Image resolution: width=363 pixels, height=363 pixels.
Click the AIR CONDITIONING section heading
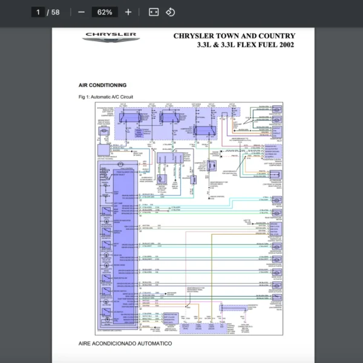click(x=102, y=85)
